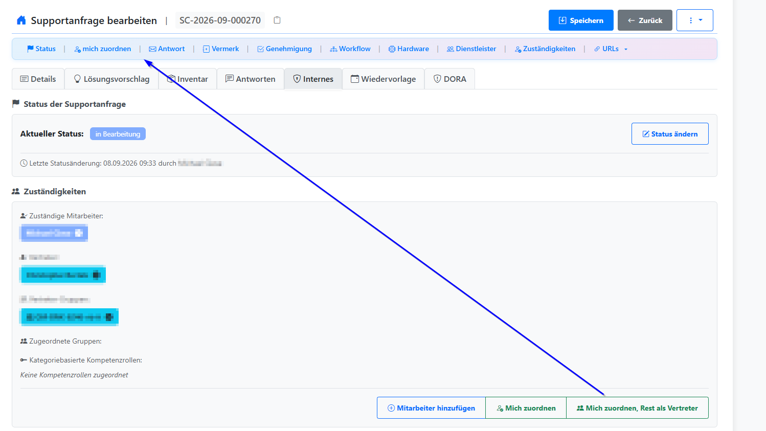Open the Dienstleister action
Screen dimensions: 766x431
pyautogui.click(x=471, y=49)
